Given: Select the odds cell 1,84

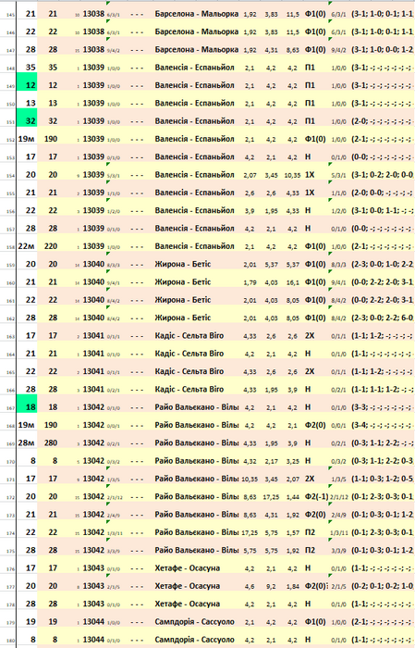Looking at the screenshot, I should 292,586.
